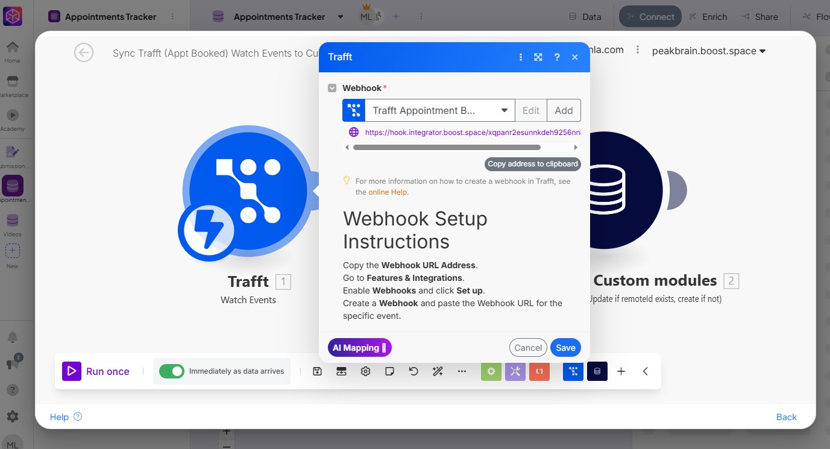
Task: Open the online Help link
Action: [x=388, y=192]
